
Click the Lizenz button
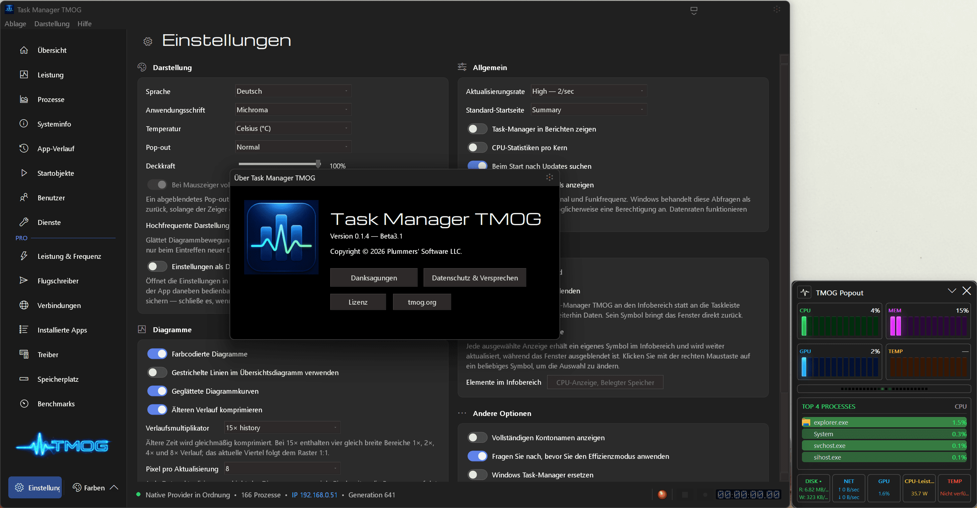point(358,302)
